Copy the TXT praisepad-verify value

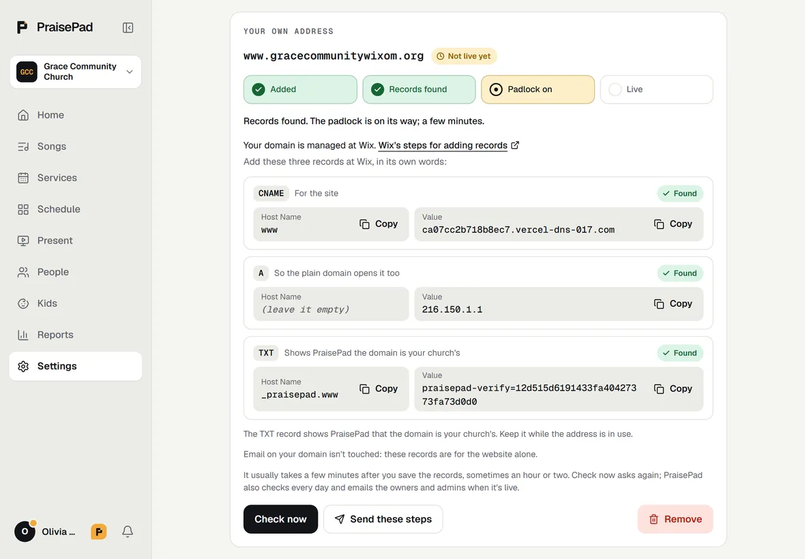click(673, 389)
